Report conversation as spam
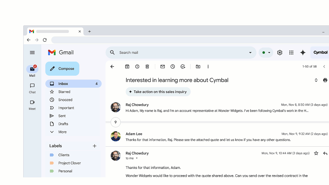Viewport: 329px width, 185px height. coord(137,67)
